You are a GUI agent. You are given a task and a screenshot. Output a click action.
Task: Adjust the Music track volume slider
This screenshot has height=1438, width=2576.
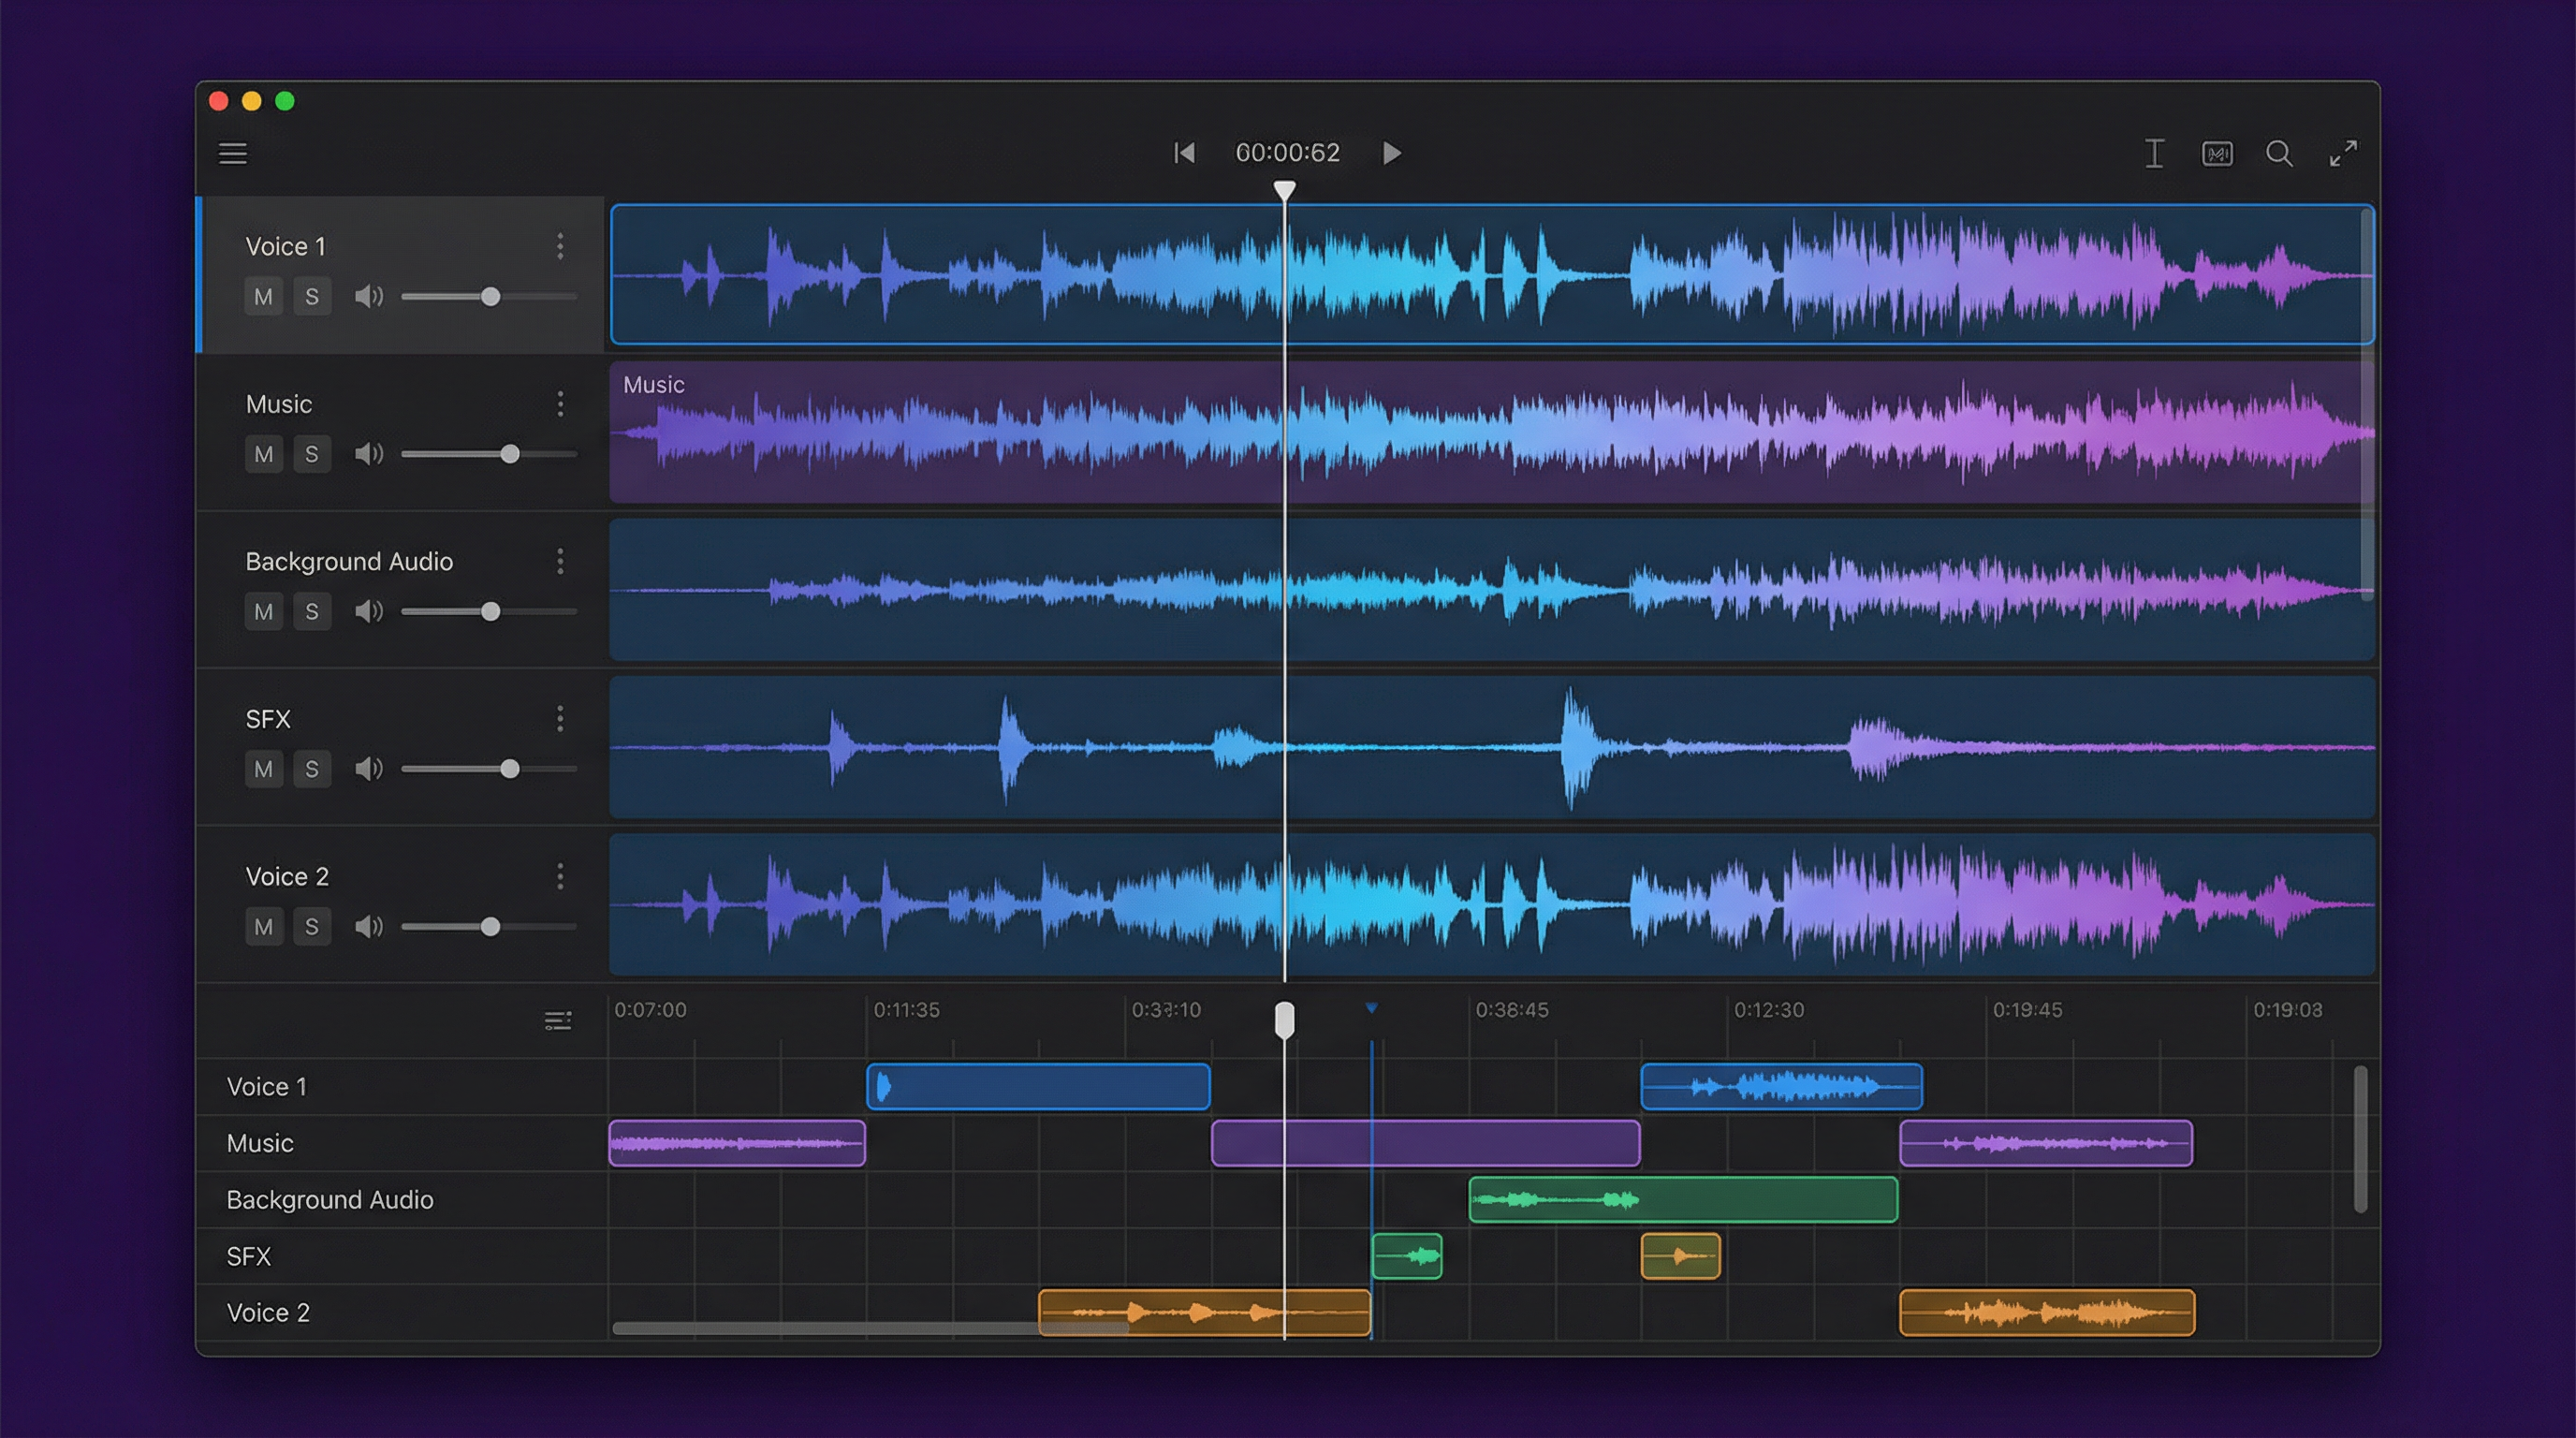tap(511, 453)
